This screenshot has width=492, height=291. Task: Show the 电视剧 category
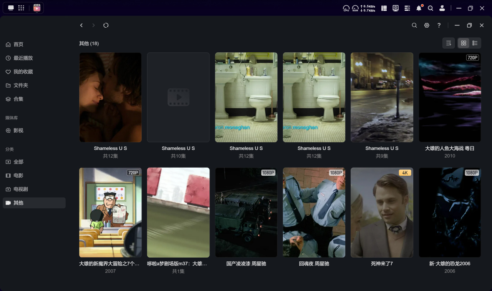[x=34, y=189]
